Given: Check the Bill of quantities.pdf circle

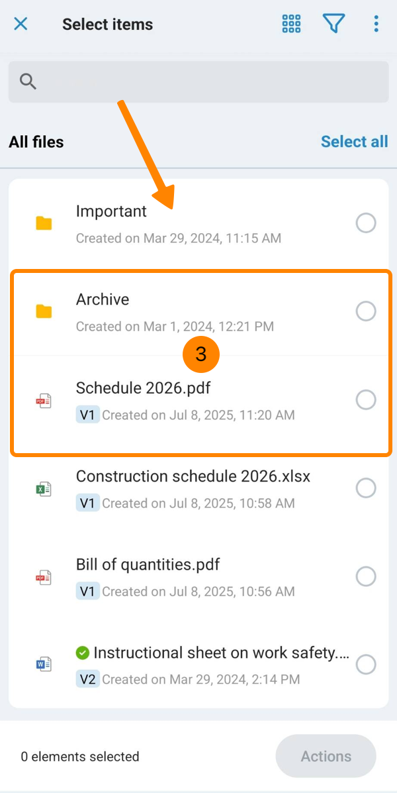Looking at the screenshot, I should tap(366, 576).
